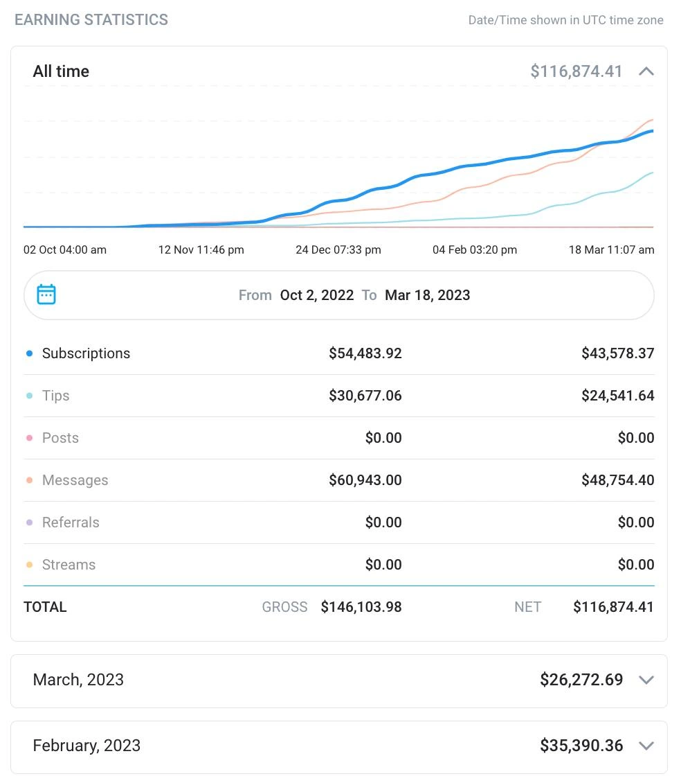Click the Referrals series purple dot
The image size is (681, 783).
[29, 522]
